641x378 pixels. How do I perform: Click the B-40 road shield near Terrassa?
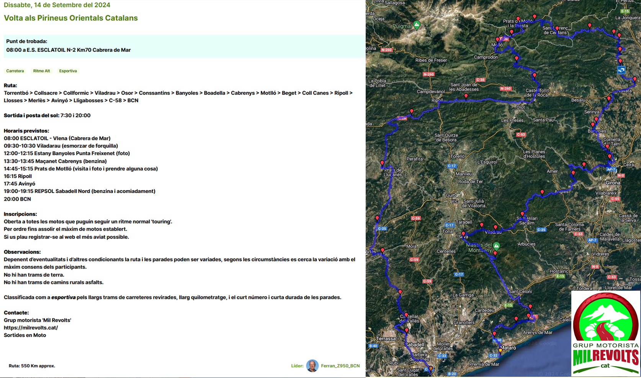[373, 346]
